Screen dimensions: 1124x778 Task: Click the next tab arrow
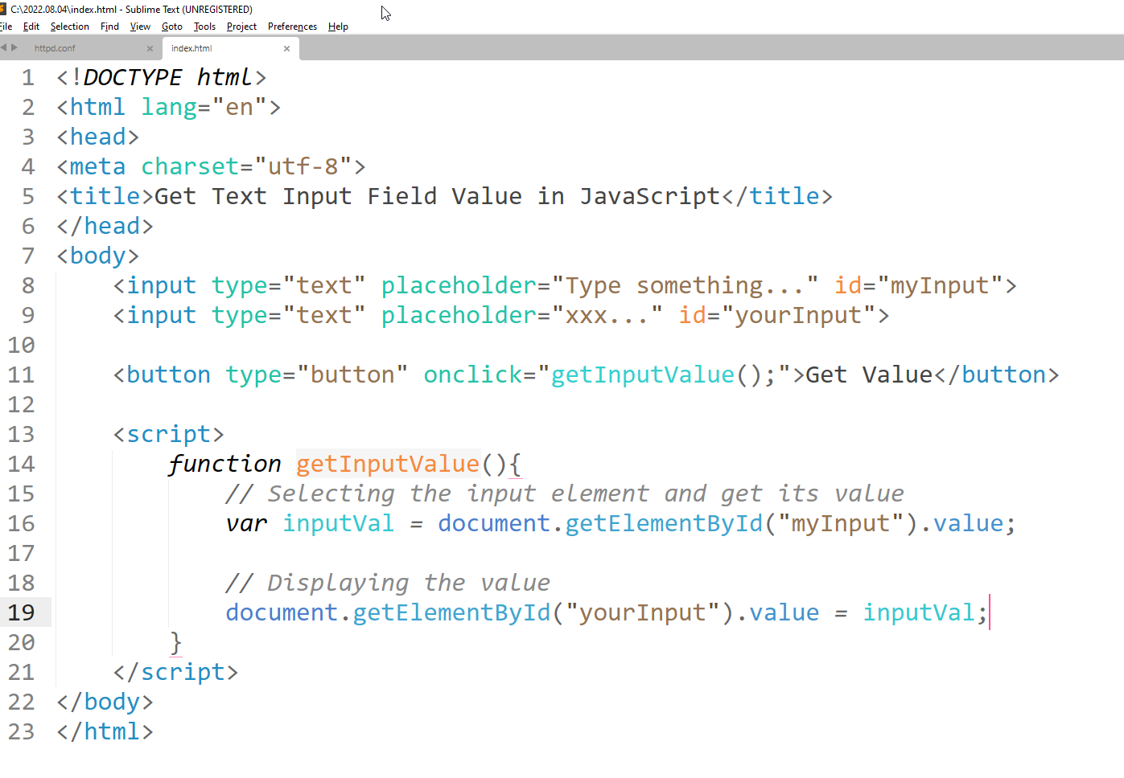point(14,47)
